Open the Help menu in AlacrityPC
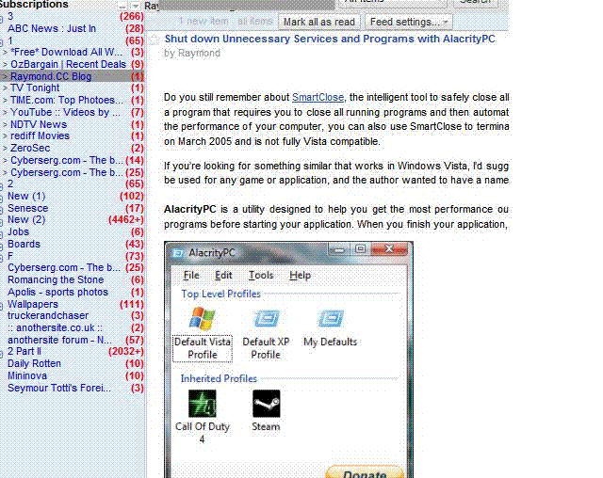The width and height of the screenshot is (603, 478). point(300,276)
